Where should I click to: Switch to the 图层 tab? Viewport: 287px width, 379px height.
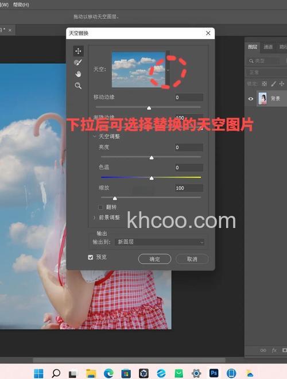pyautogui.click(x=253, y=47)
